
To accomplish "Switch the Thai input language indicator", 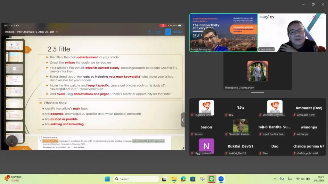I will click(290, 179).
